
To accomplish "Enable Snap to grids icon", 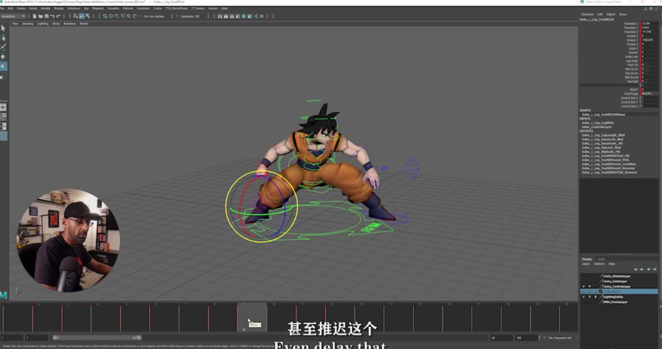I will 105,16.
